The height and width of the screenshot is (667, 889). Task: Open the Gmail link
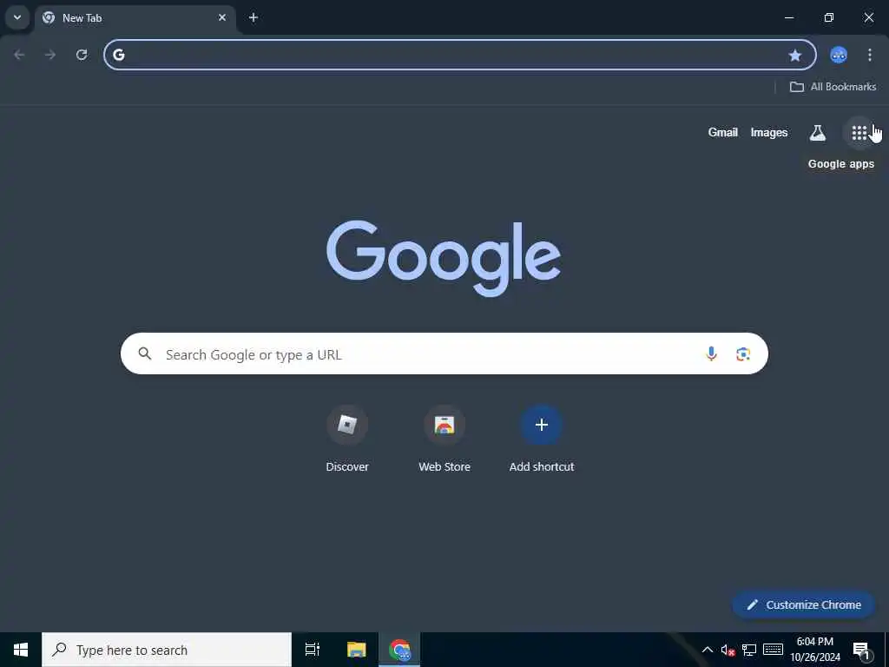point(723,133)
